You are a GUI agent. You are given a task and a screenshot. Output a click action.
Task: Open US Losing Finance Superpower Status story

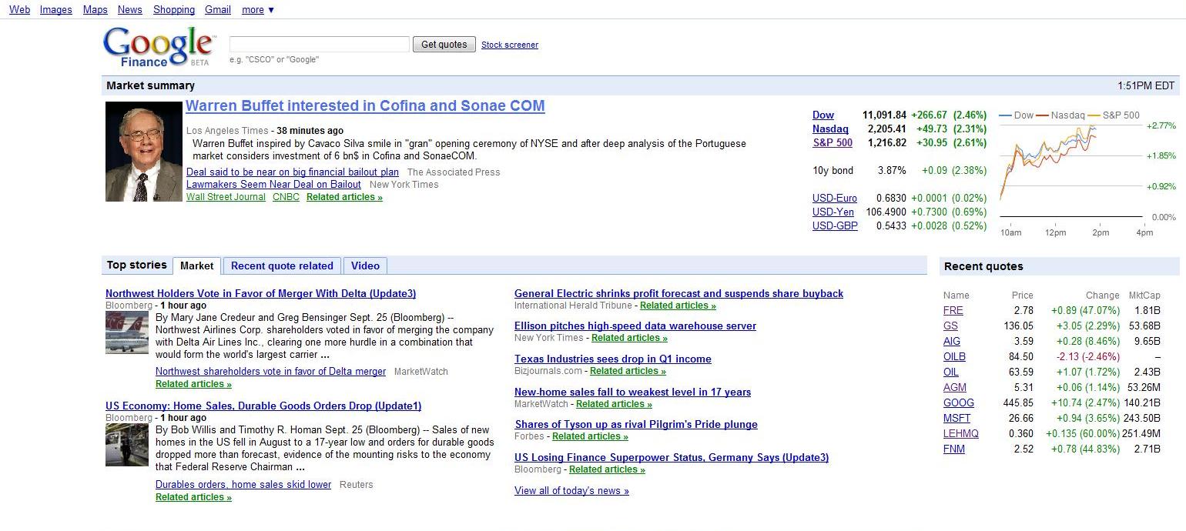click(x=672, y=458)
